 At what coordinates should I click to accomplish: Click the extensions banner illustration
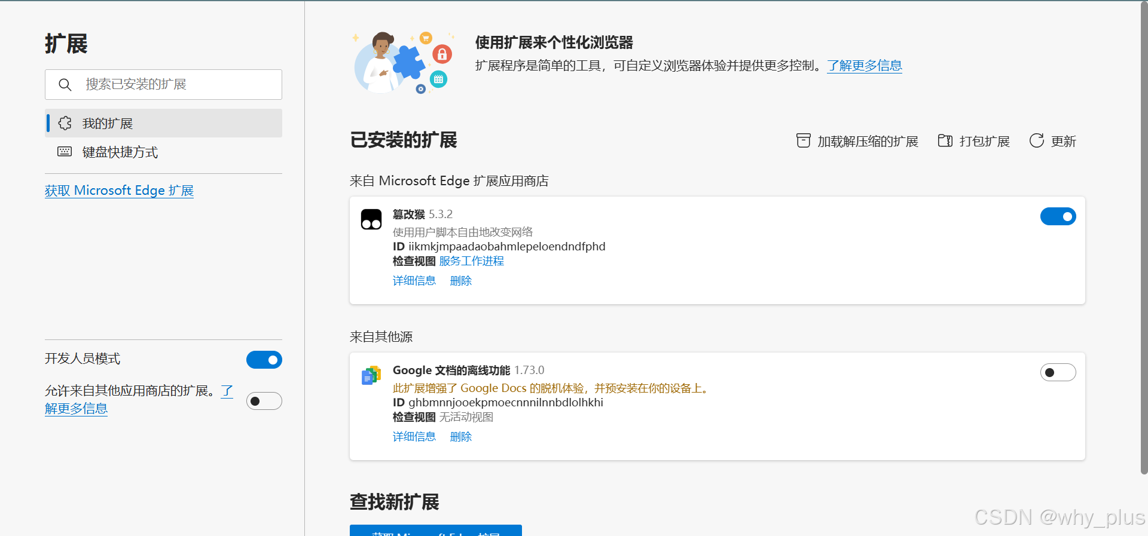[404, 63]
